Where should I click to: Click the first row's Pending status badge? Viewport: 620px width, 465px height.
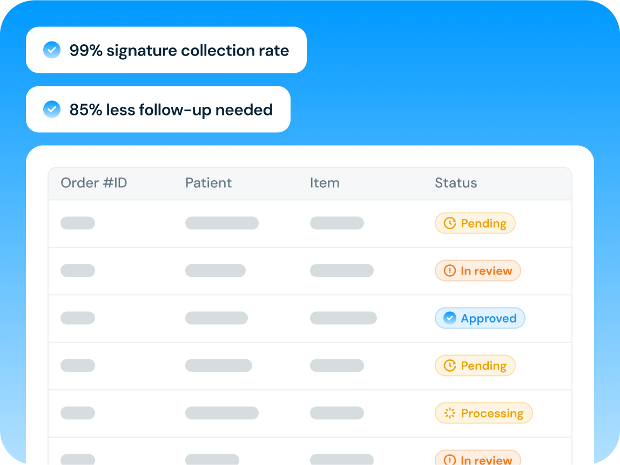click(x=475, y=223)
